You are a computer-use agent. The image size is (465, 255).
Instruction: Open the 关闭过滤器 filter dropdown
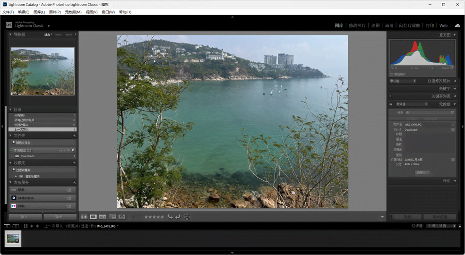point(441,226)
